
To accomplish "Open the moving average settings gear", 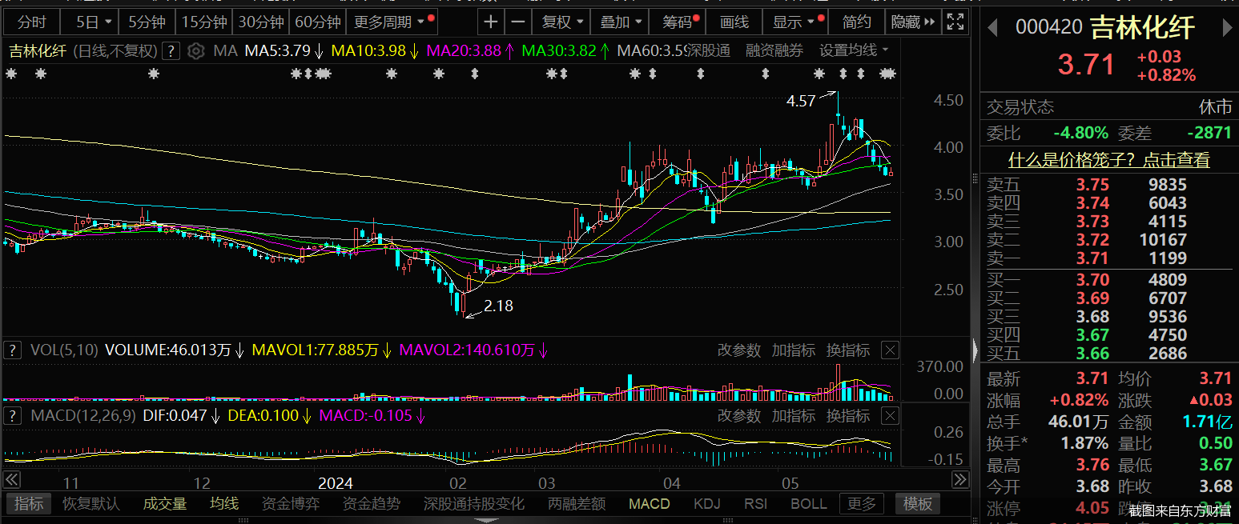I will coord(196,51).
